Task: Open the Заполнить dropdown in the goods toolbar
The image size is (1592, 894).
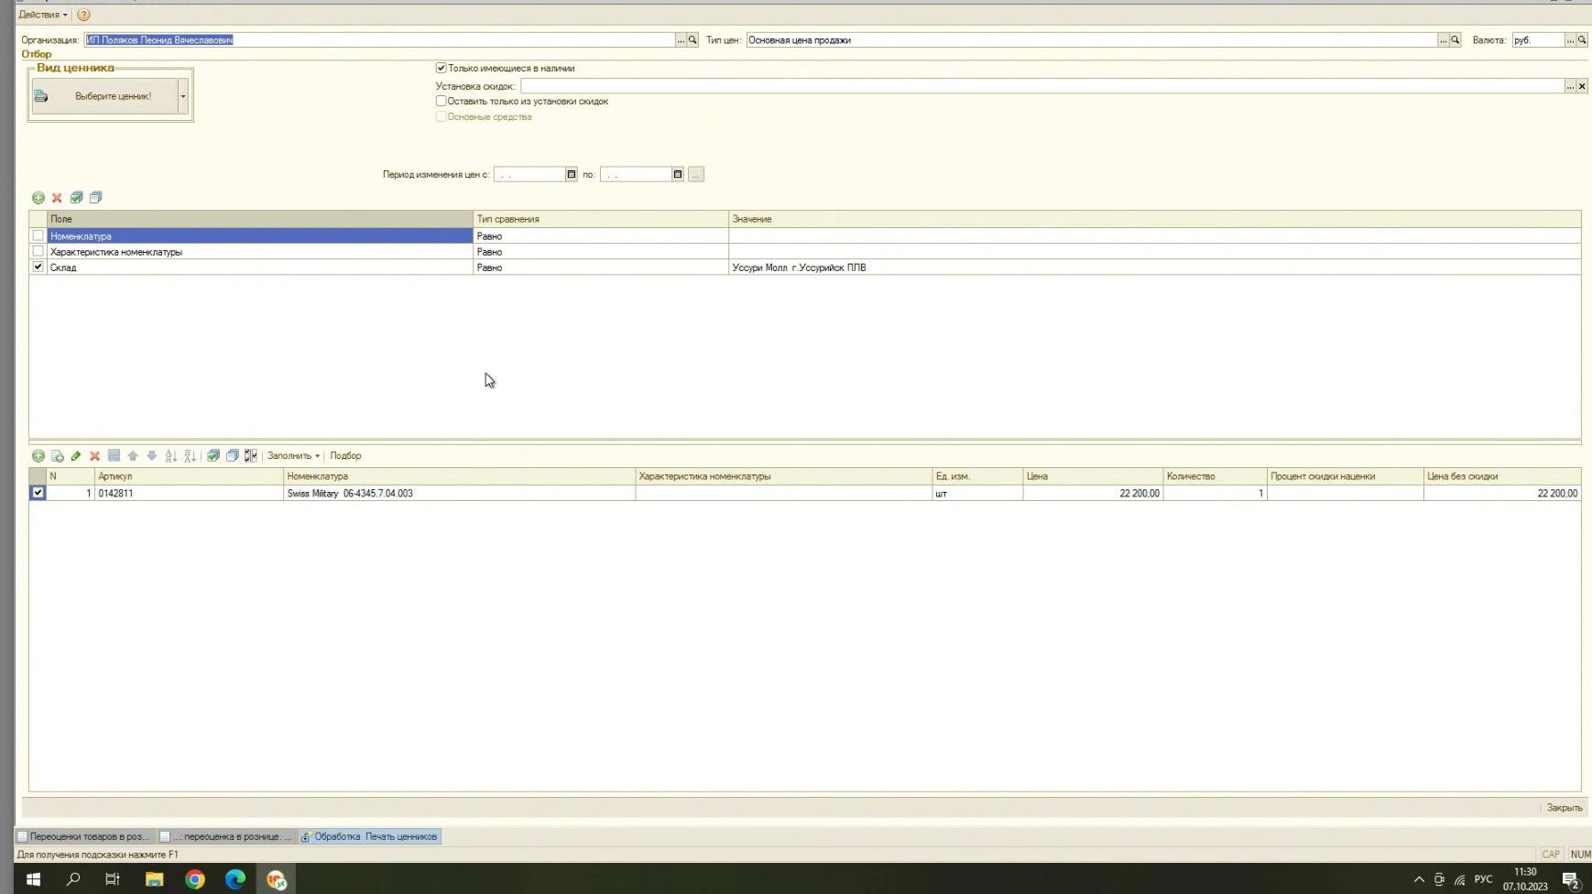Action: (293, 456)
